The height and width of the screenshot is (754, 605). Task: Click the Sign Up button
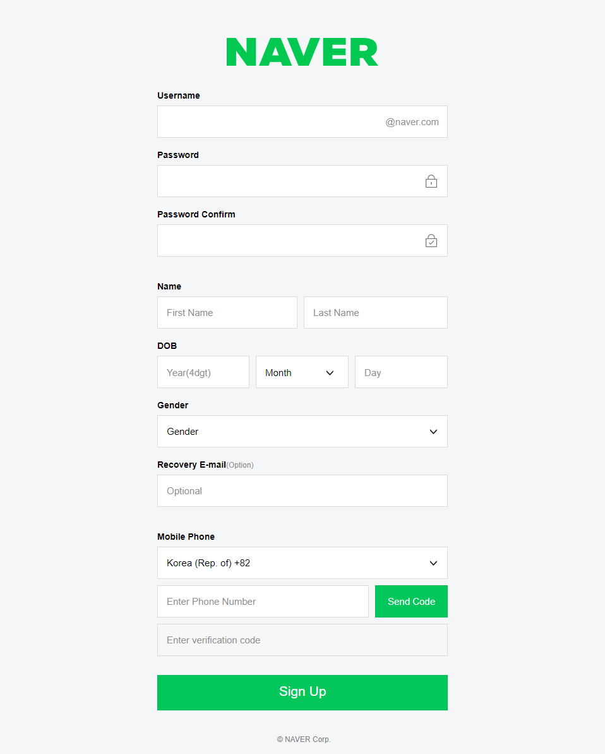click(302, 692)
